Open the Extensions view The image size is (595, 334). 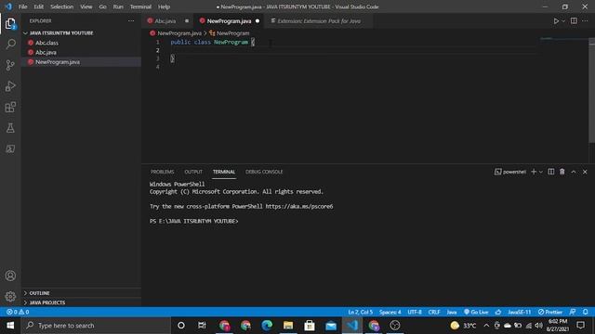click(10, 108)
